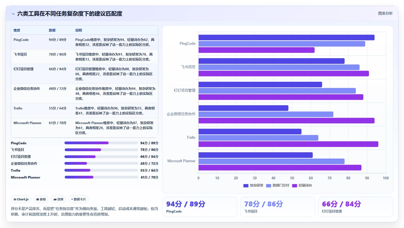
Task: Click the 维度 column header
Action: pos(17,30)
